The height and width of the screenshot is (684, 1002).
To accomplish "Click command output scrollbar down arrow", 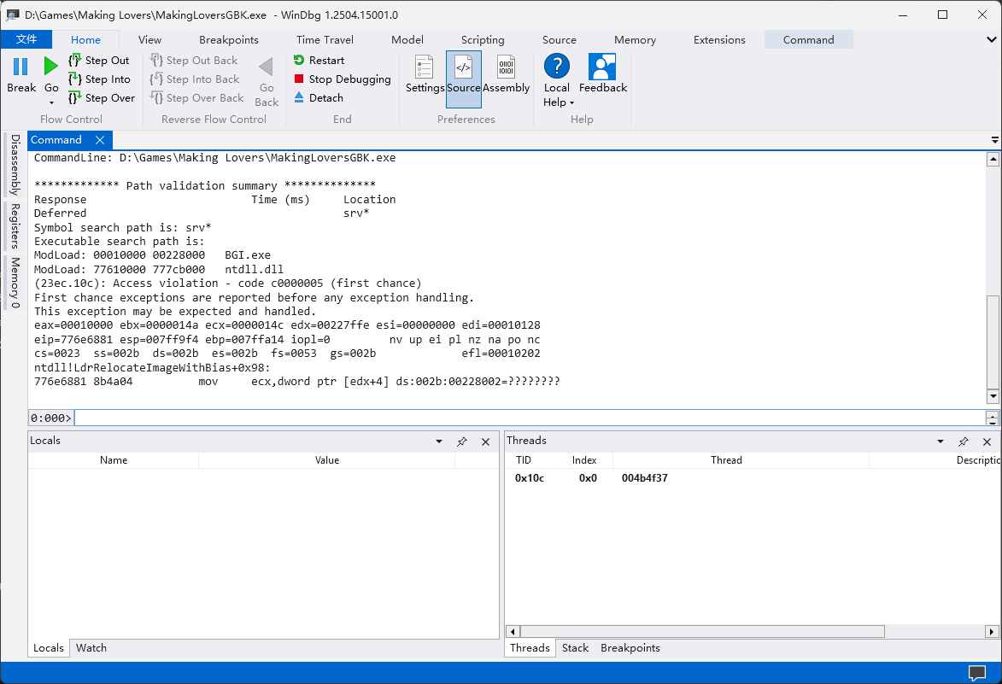I will (x=993, y=396).
